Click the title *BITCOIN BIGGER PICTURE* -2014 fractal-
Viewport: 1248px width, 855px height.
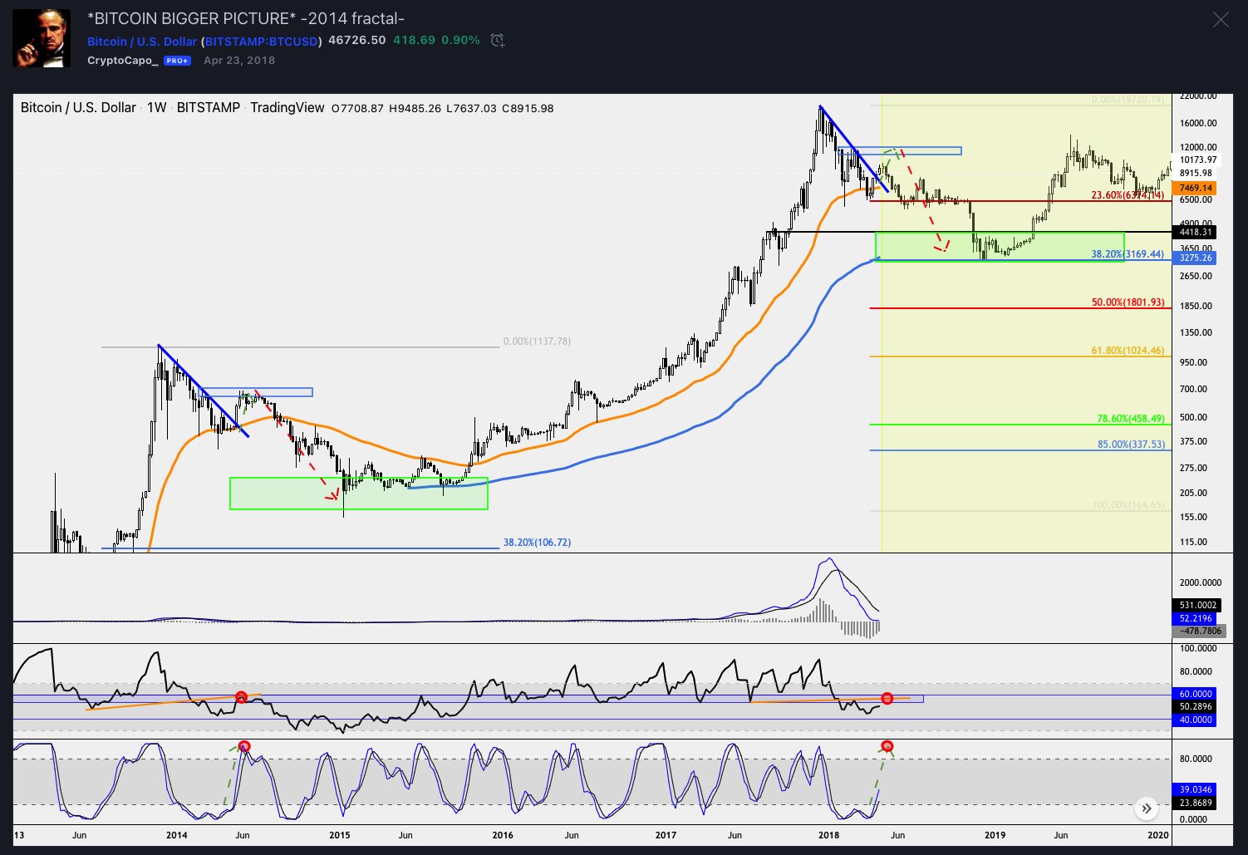tap(246, 18)
